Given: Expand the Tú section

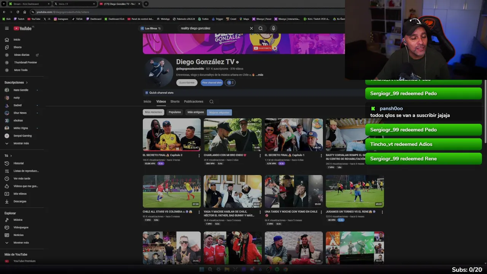Looking at the screenshot, I should click(x=8, y=156).
